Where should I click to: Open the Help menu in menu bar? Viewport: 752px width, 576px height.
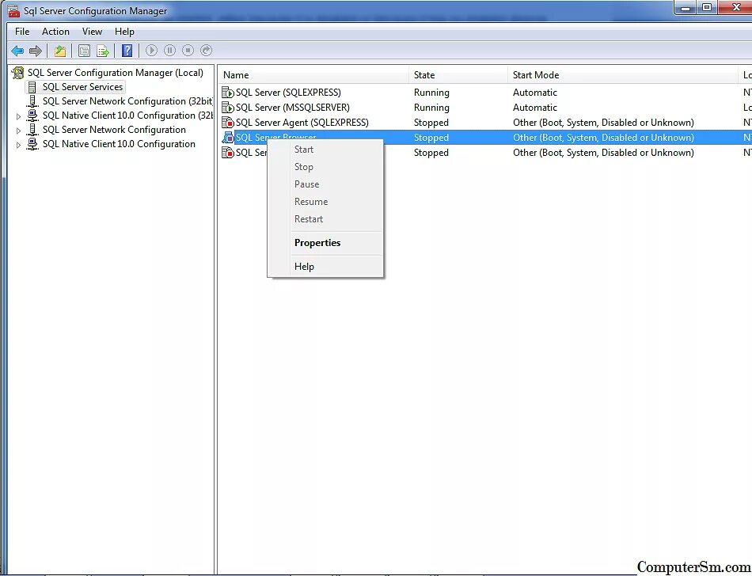coord(124,32)
